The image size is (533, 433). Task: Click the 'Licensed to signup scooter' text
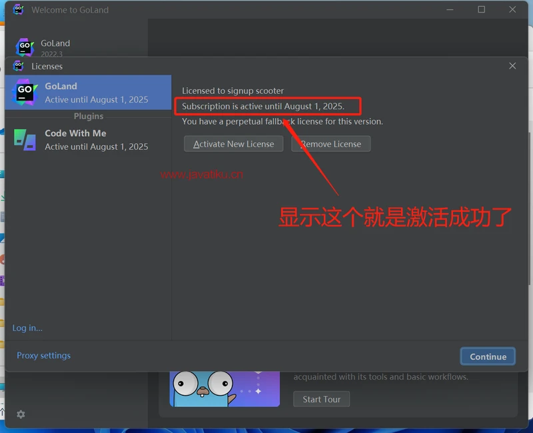[x=233, y=91]
